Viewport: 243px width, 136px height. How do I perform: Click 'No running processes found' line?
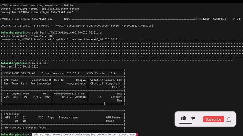point(26,128)
